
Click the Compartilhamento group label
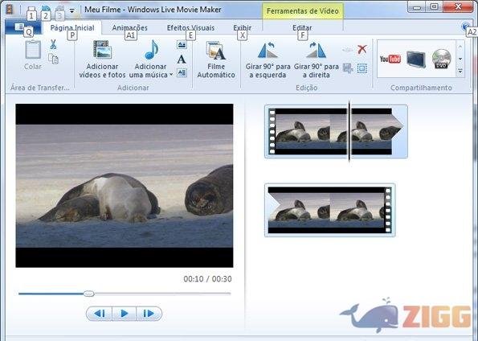[421, 88]
